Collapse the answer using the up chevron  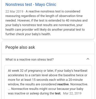tap(88, 59)
